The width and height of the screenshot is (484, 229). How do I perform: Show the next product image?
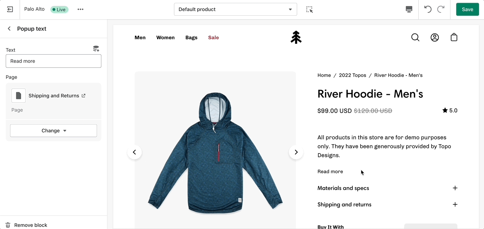coord(296,152)
